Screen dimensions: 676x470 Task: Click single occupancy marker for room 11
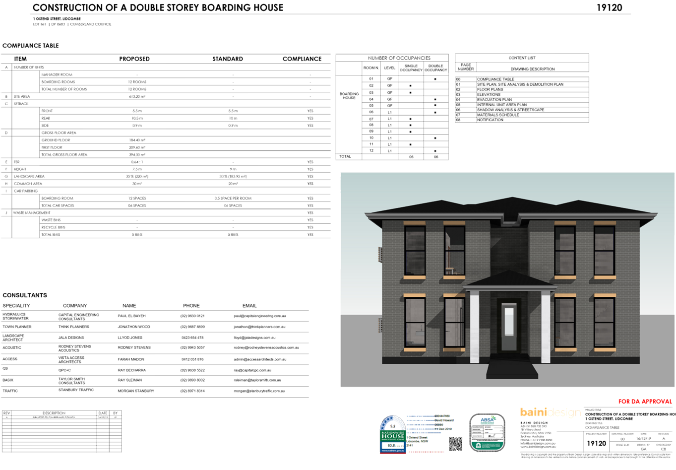(x=410, y=144)
